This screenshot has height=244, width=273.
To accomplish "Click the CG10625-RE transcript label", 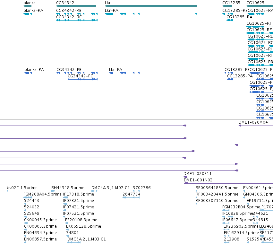I will pos(259,30).
